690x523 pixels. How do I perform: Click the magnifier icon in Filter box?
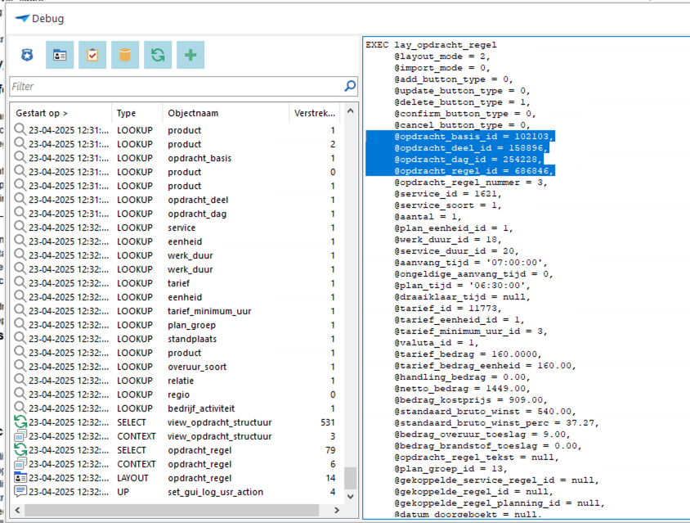pyautogui.click(x=350, y=86)
